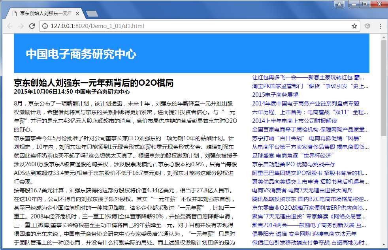The image size is (388, 250).
Task: Open link 阿里巴巴集团提交IPO招股书
Action: pyautogui.click(x=309, y=173)
